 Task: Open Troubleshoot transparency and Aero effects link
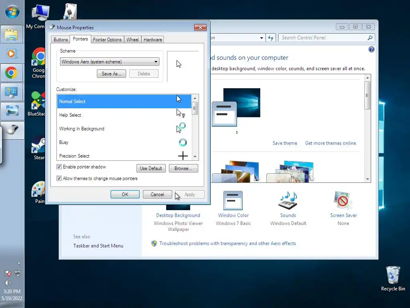click(x=227, y=243)
